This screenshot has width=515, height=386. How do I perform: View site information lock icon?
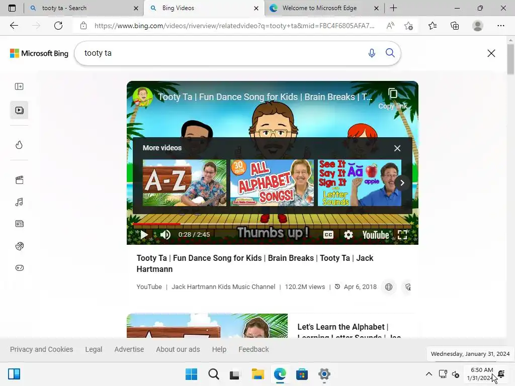point(83,26)
